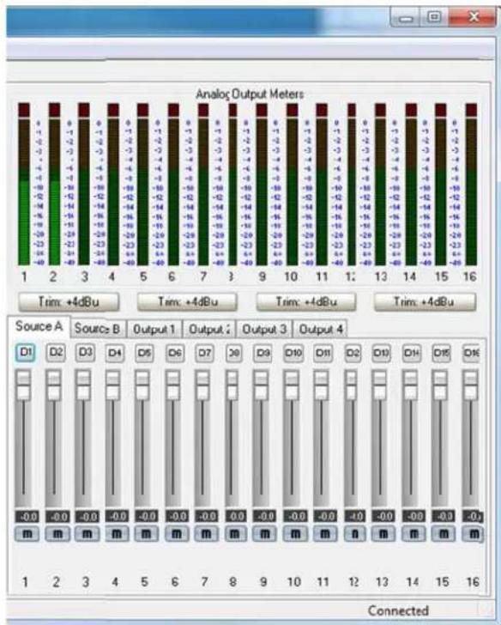Open the Output 2 tab
The width and height of the screenshot is (501, 625).
209,330
